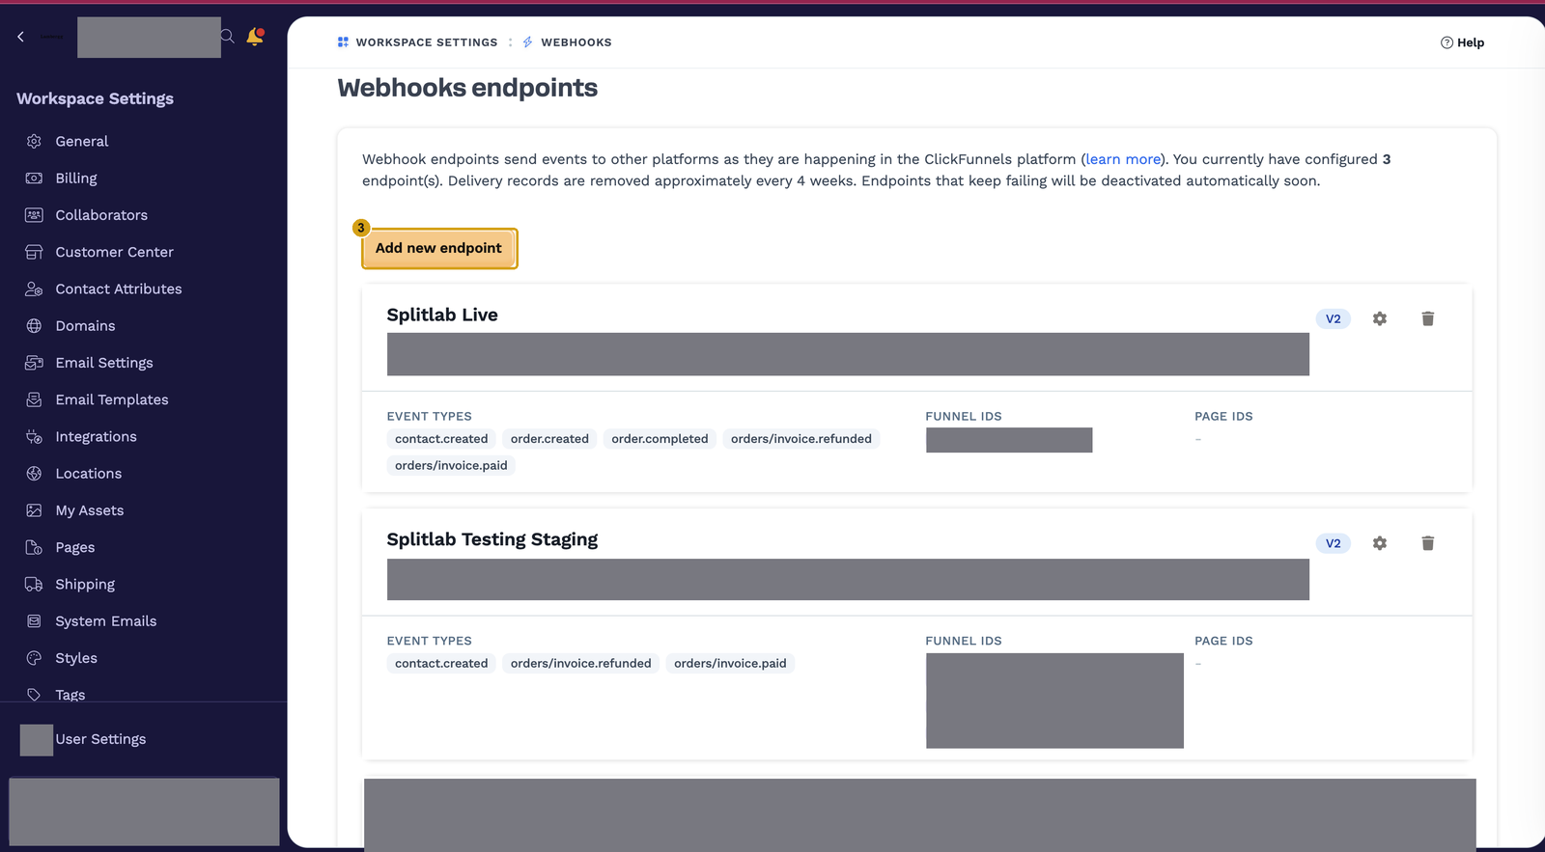Image resolution: width=1545 pixels, height=852 pixels.
Task: Go to Billing settings
Action: (76, 179)
